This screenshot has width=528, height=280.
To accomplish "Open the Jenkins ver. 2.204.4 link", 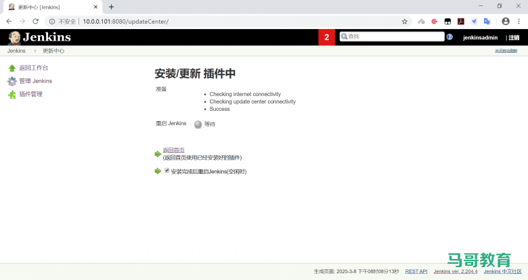I will 456,271.
